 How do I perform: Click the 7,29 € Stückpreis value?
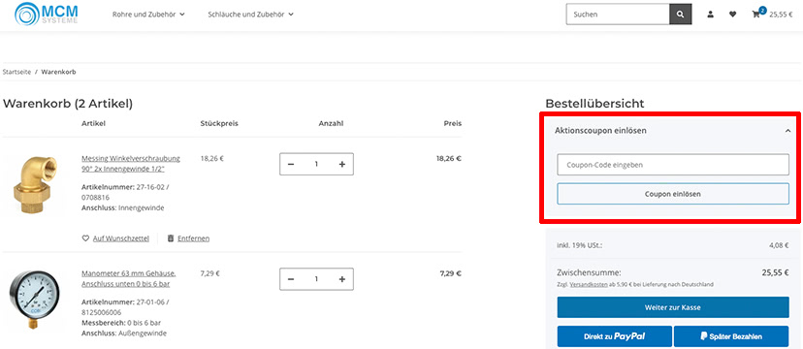(210, 273)
